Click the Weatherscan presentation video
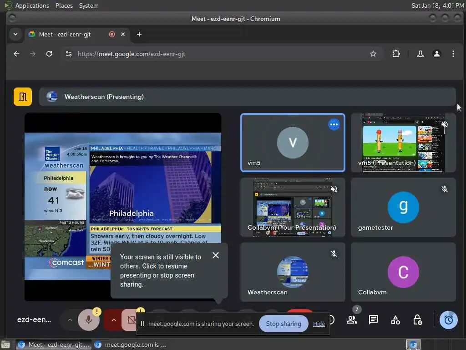This screenshot has height=350, width=466. coord(123,206)
